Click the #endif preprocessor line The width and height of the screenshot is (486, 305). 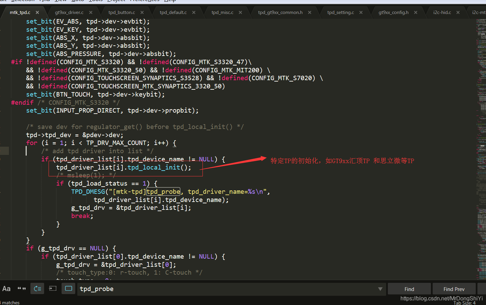pos(65,103)
